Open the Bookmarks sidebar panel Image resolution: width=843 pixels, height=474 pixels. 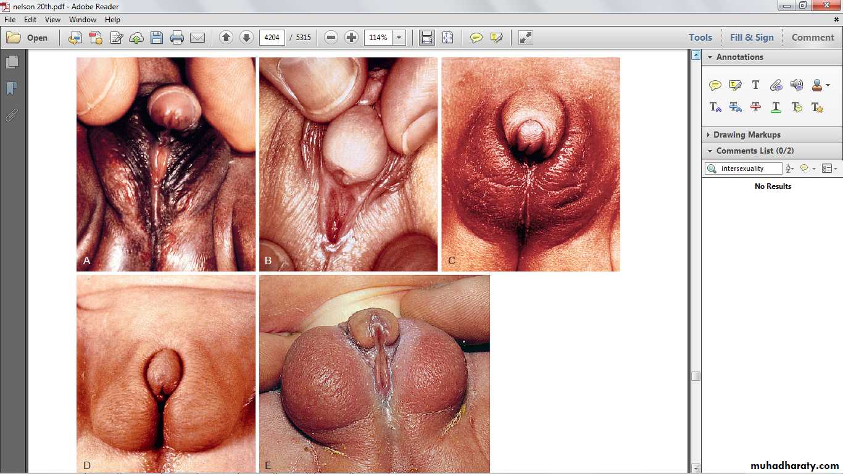[x=12, y=89]
